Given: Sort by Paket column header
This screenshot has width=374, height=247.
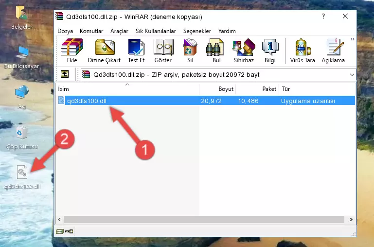Looking at the screenshot, I should [x=257, y=89].
